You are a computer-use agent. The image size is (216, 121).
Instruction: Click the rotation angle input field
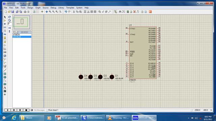tap(10, 24)
